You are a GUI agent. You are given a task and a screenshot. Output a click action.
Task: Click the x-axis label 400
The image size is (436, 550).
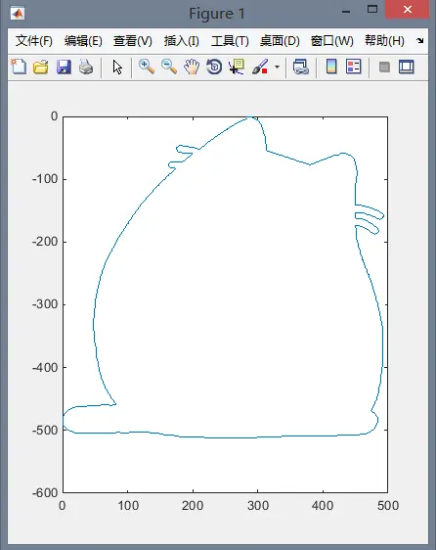tap(323, 506)
